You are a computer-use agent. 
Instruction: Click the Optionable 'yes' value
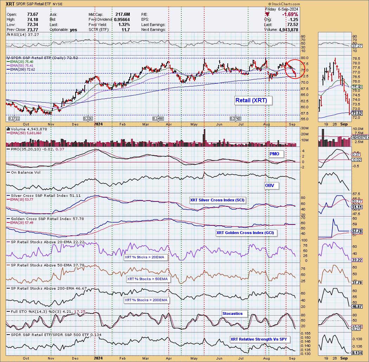[73, 30]
